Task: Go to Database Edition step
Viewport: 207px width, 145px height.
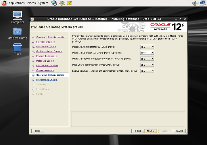Action: click(x=45, y=61)
